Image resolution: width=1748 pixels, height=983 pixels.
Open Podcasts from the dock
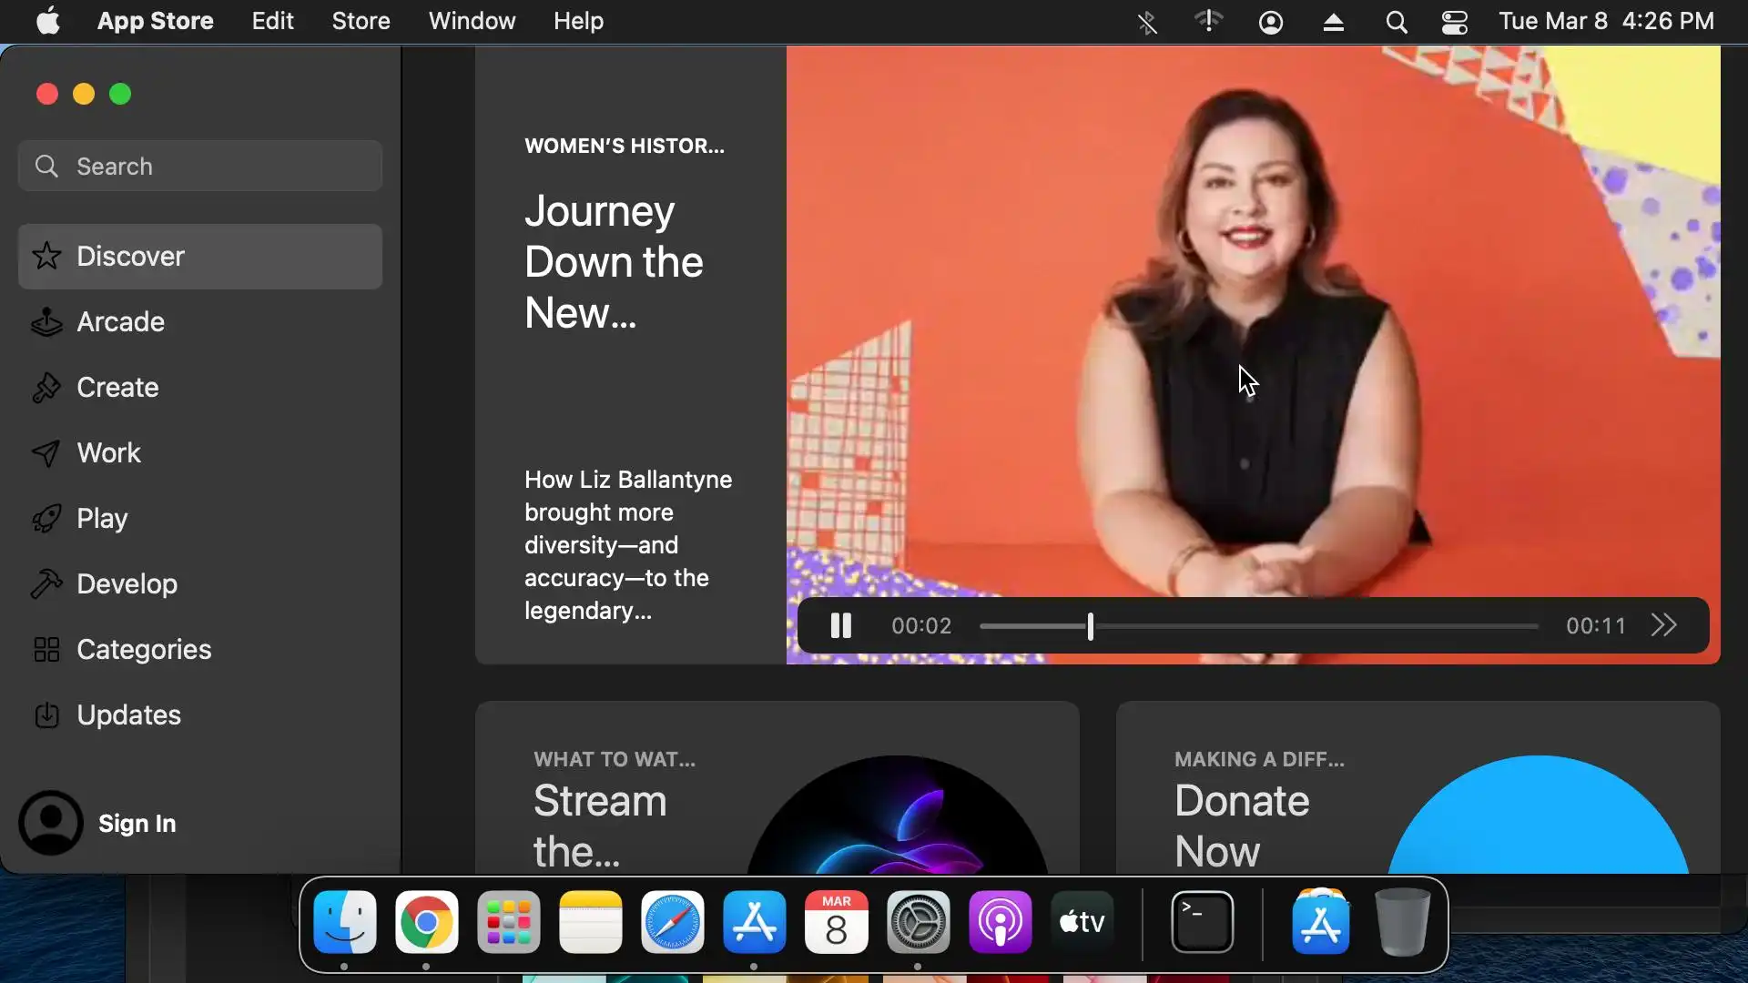click(x=1000, y=923)
